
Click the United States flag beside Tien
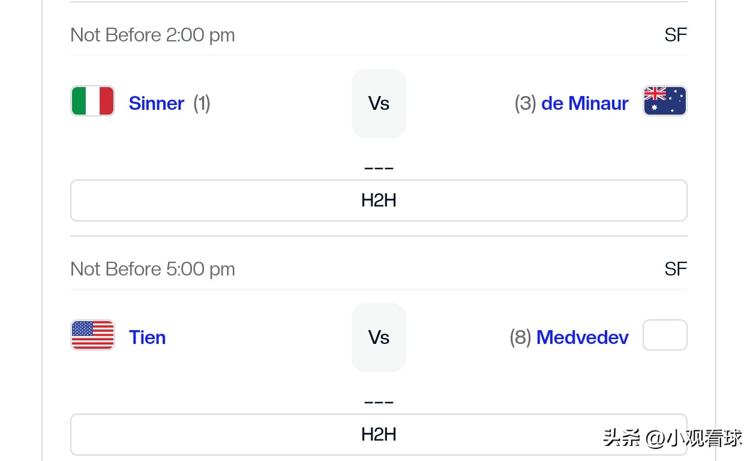(x=92, y=335)
